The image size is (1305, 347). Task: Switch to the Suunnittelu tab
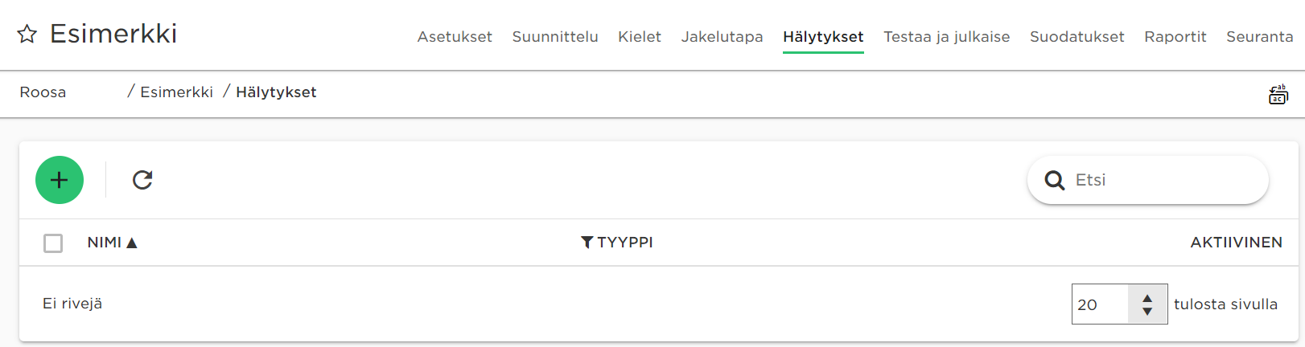[555, 37]
